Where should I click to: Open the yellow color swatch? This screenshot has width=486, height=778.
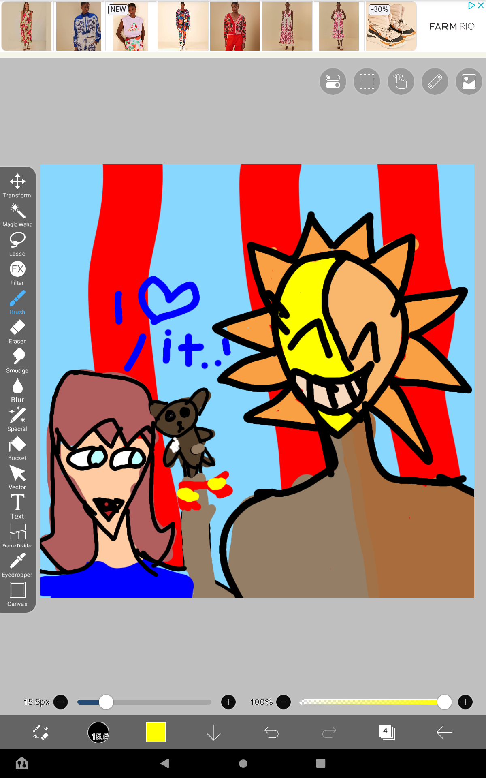click(156, 732)
